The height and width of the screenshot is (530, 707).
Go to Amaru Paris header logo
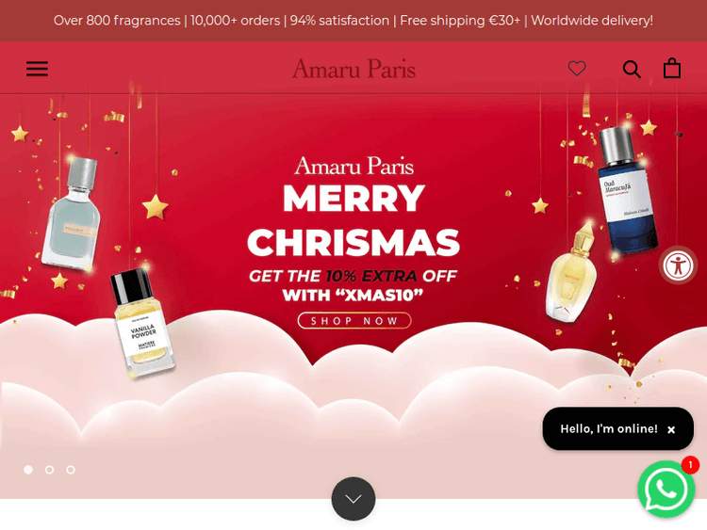click(x=353, y=69)
